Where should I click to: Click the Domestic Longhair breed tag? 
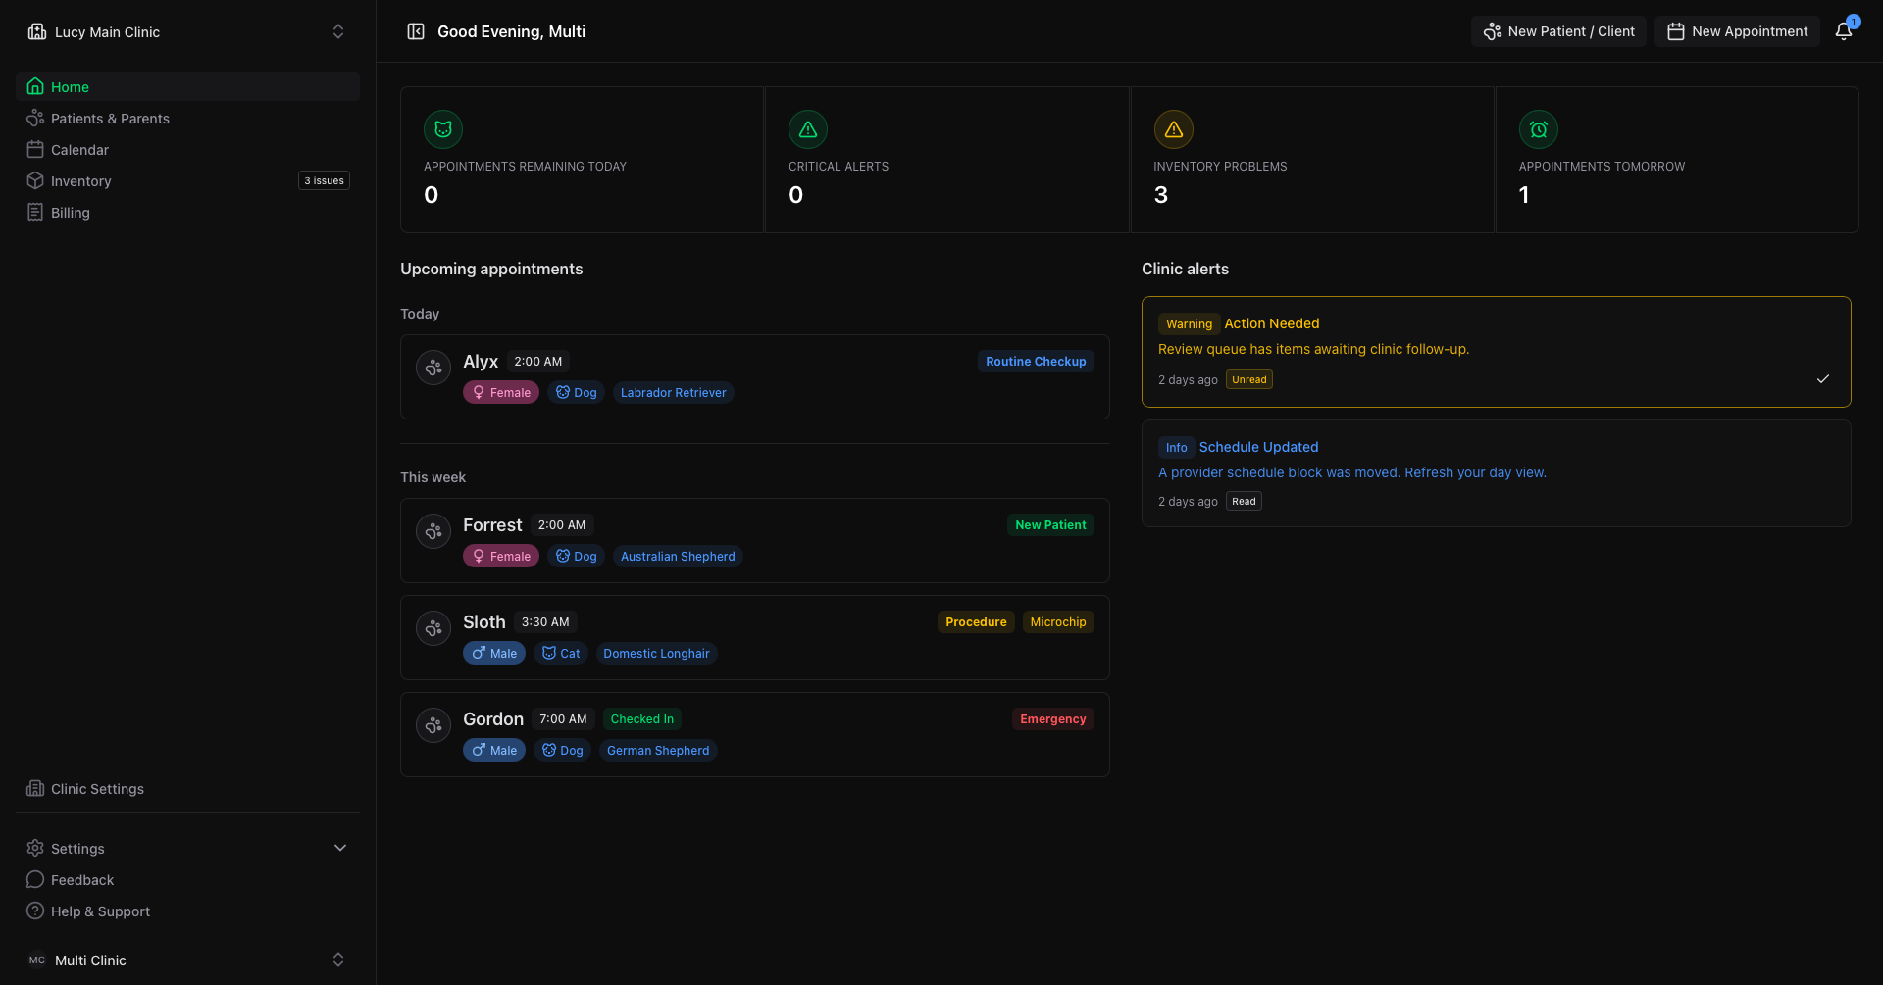click(657, 653)
